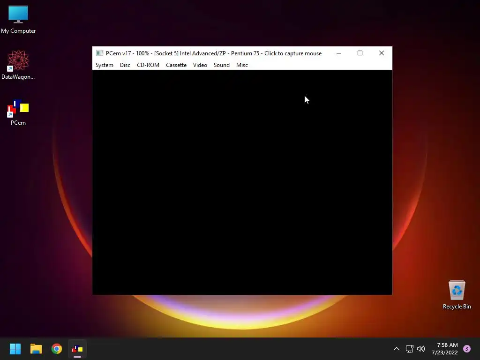This screenshot has height=360, width=480.
Task: Close the PCem window
Action: 382,53
